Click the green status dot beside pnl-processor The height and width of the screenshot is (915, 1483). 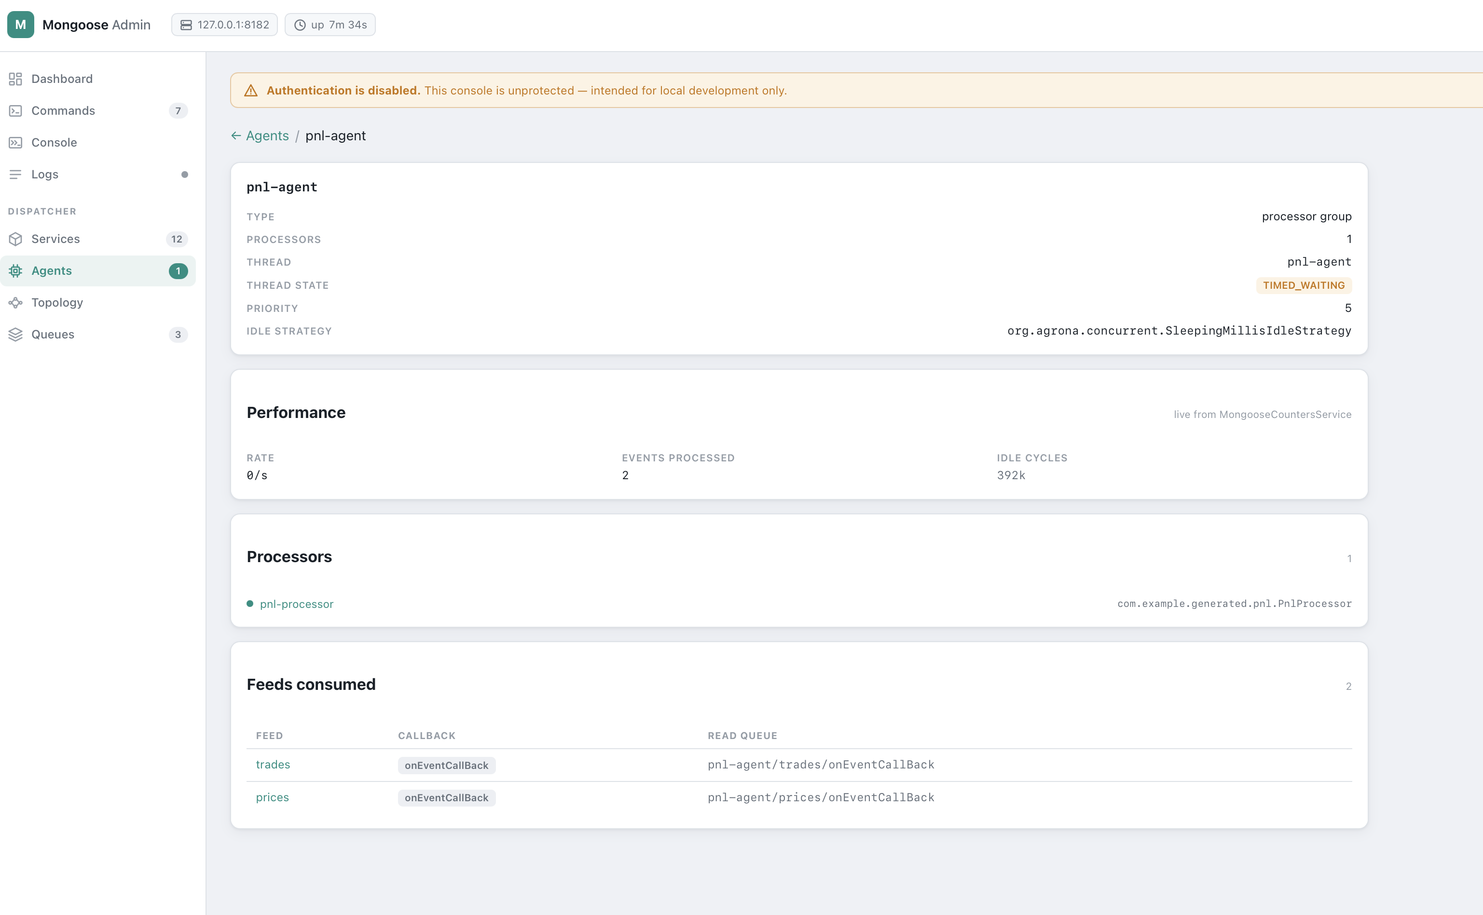tap(250, 604)
